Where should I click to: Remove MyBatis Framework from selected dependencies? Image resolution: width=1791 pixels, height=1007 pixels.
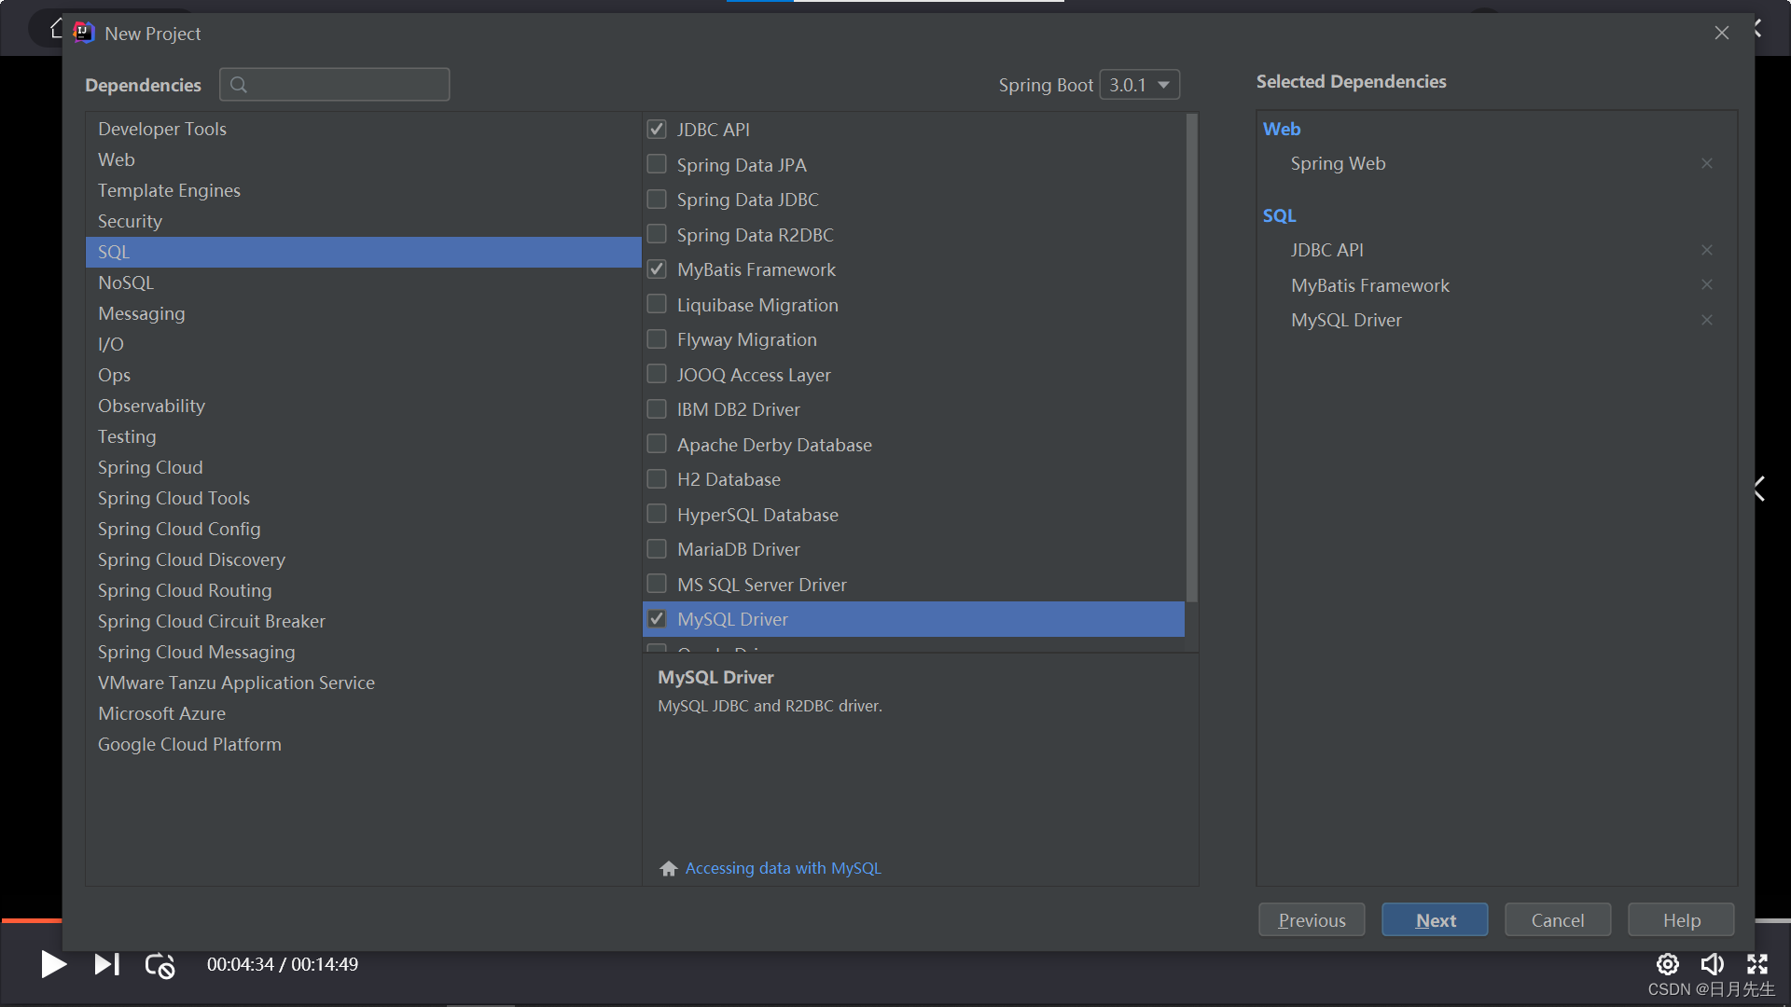[x=1706, y=285]
